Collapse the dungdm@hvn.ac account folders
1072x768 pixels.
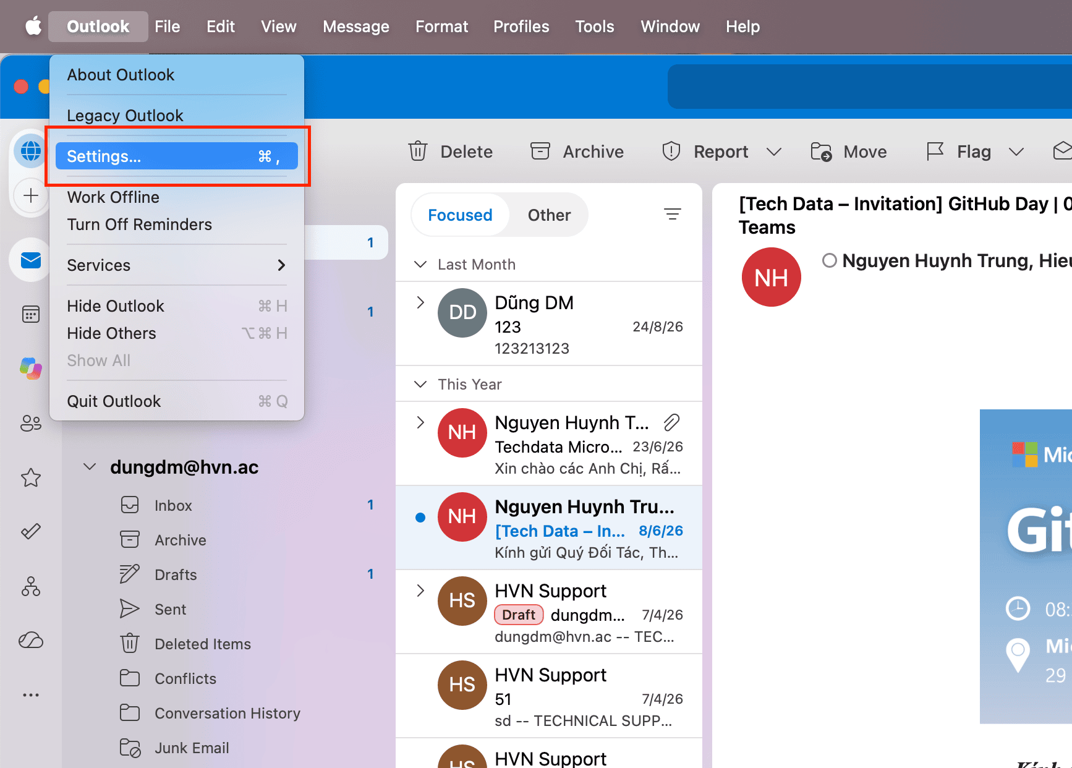point(90,467)
